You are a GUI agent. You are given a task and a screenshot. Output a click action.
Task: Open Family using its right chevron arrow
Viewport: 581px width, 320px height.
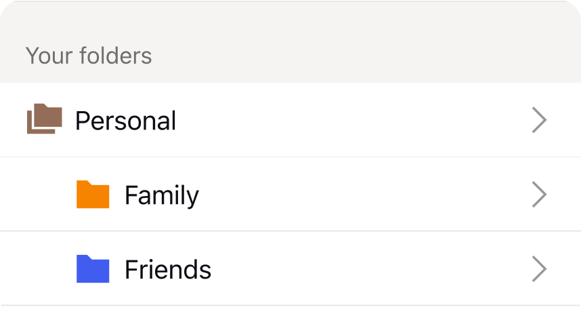point(539,195)
